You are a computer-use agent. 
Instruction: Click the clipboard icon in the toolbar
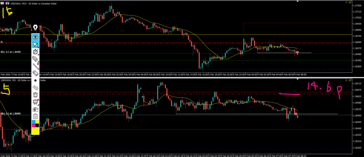click(35, 116)
